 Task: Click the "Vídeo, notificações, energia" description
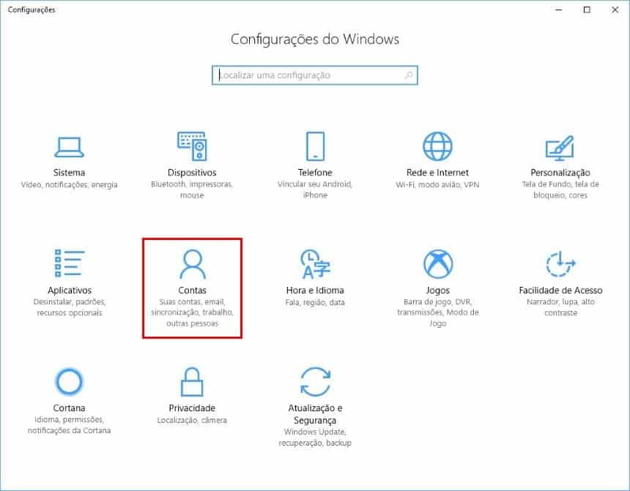[69, 184]
